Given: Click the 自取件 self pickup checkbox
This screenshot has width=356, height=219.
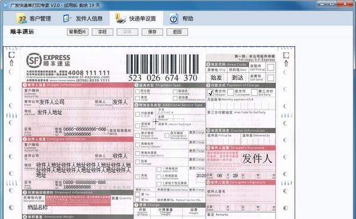Looking at the screenshot, I should pyautogui.click(x=271, y=67).
